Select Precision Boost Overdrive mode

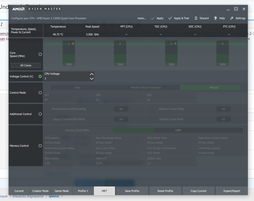coord(145,88)
